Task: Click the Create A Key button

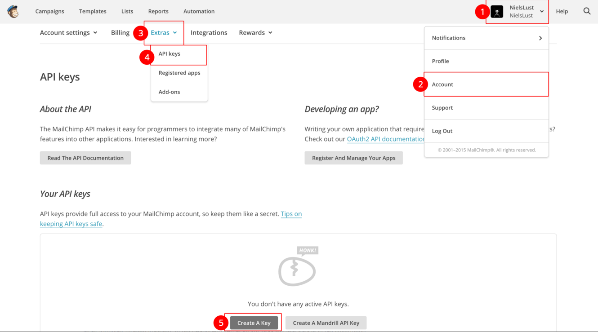Action: pyautogui.click(x=254, y=323)
